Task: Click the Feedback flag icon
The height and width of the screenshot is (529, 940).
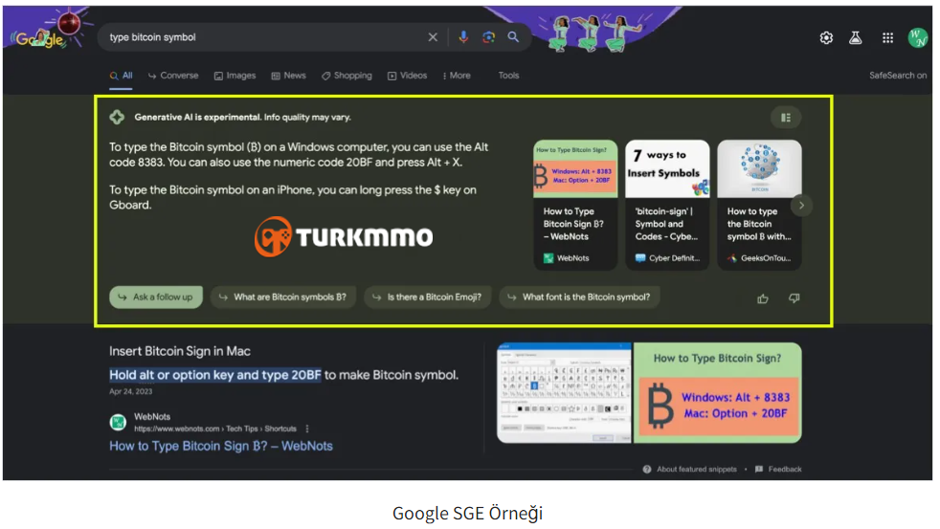Action: 759,469
